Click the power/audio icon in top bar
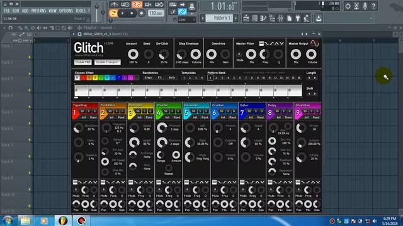This screenshot has height=226, width=403. [348, 6]
